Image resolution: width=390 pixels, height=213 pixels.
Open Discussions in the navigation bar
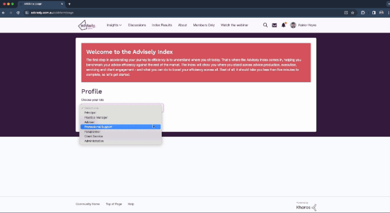coord(137,25)
